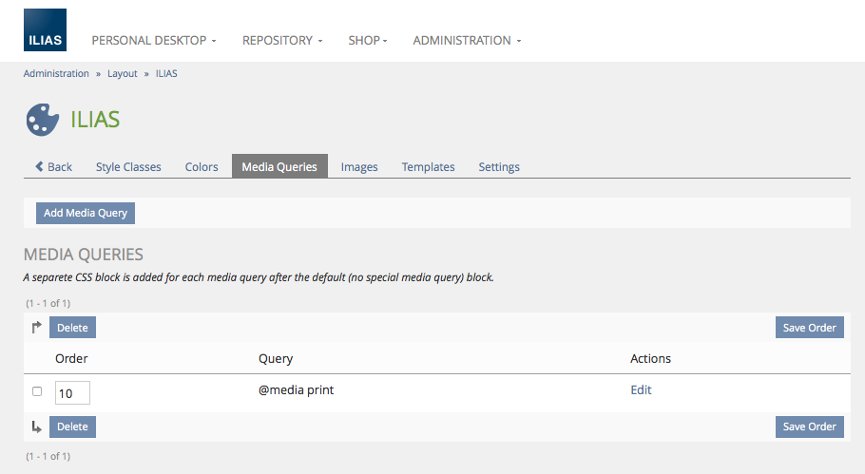Open the Shop dropdown menu
The height and width of the screenshot is (474, 865).
pyautogui.click(x=367, y=41)
